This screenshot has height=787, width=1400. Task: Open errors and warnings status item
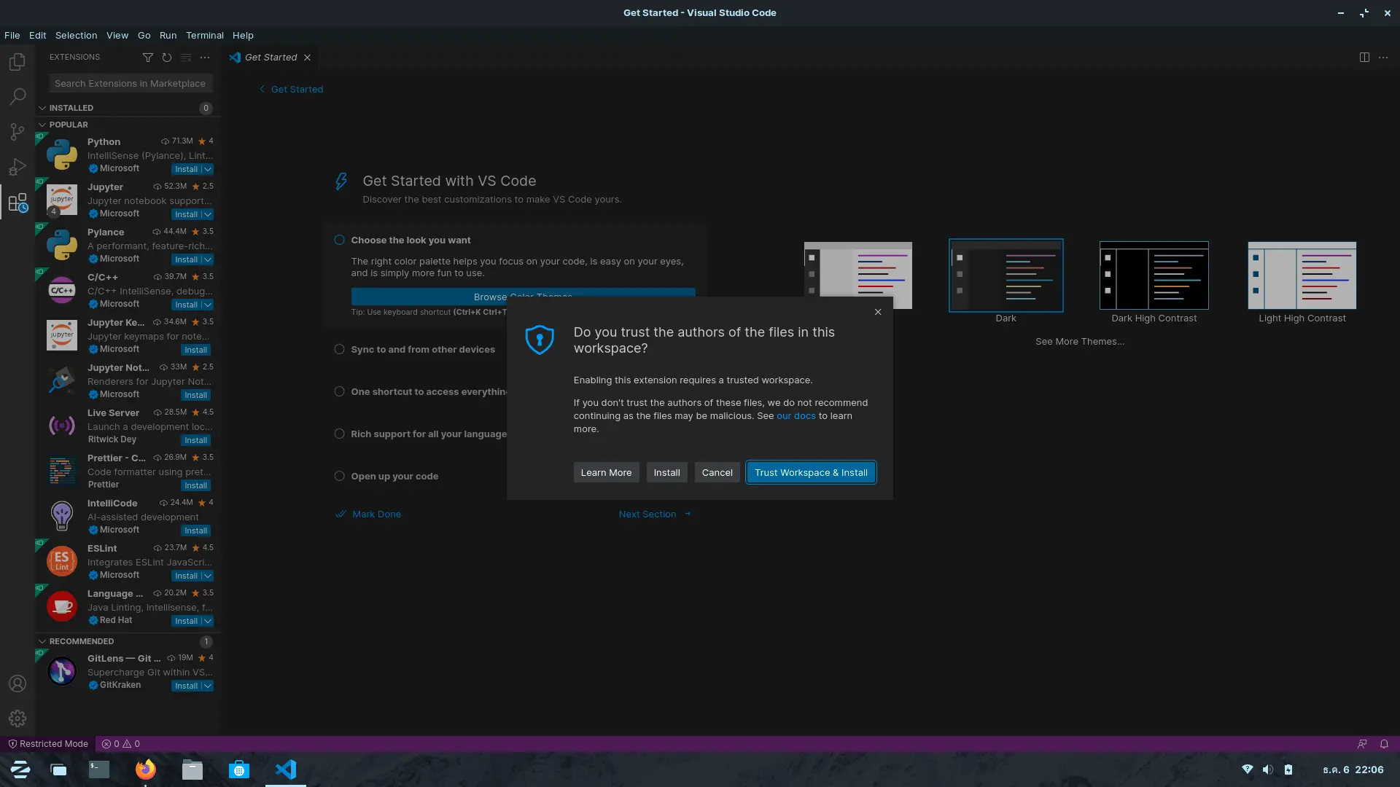121,744
